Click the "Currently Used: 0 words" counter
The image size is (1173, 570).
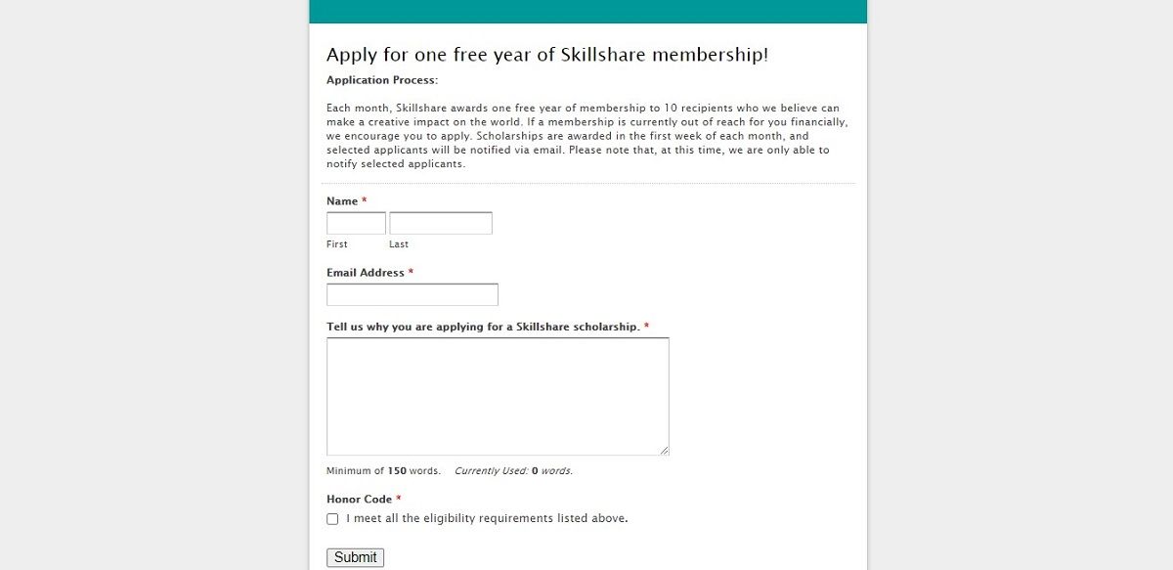pyautogui.click(x=513, y=471)
